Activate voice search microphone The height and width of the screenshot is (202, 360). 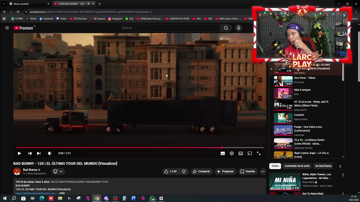(x=238, y=28)
